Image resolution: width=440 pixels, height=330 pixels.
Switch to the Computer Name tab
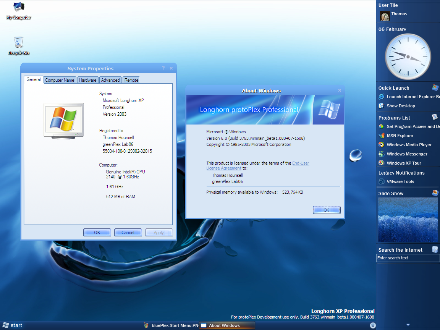(x=60, y=80)
